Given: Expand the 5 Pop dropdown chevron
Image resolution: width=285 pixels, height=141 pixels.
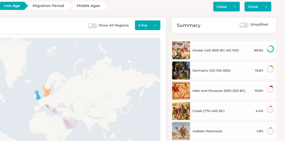Looking at the screenshot, I should pos(155,25).
